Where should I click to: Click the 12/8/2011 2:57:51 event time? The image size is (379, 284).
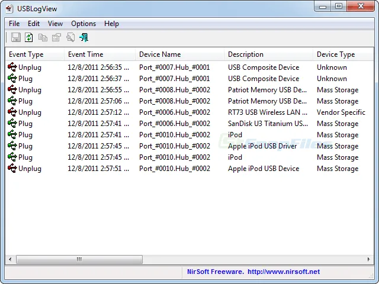[98, 169]
